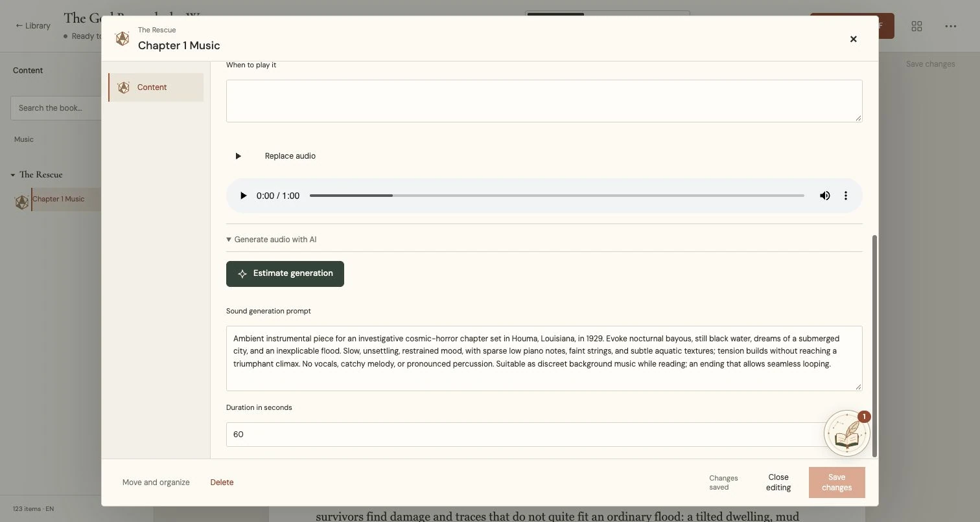Click the Music label in the left panel
Image resolution: width=980 pixels, height=522 pixels.
[24, 139]
